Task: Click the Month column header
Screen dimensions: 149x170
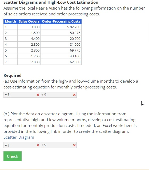Action: [x=10, y=22]
